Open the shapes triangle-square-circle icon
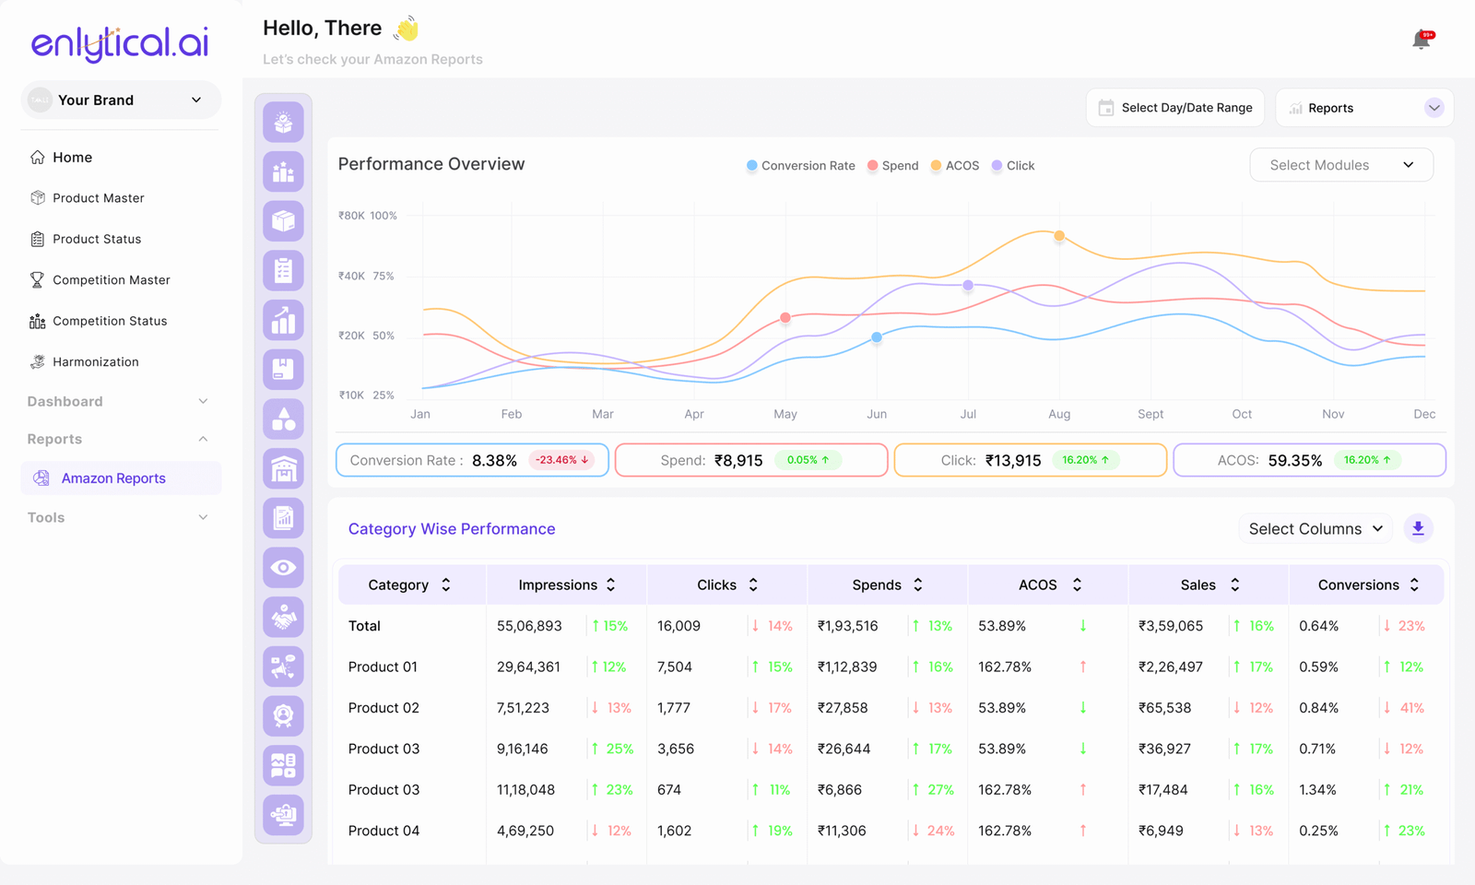This screenshot has width=1475, height=885. (283, 419)
